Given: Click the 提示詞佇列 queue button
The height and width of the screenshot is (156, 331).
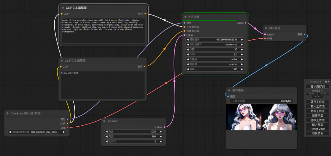Looking at the screenshot, I should (317, 86).
